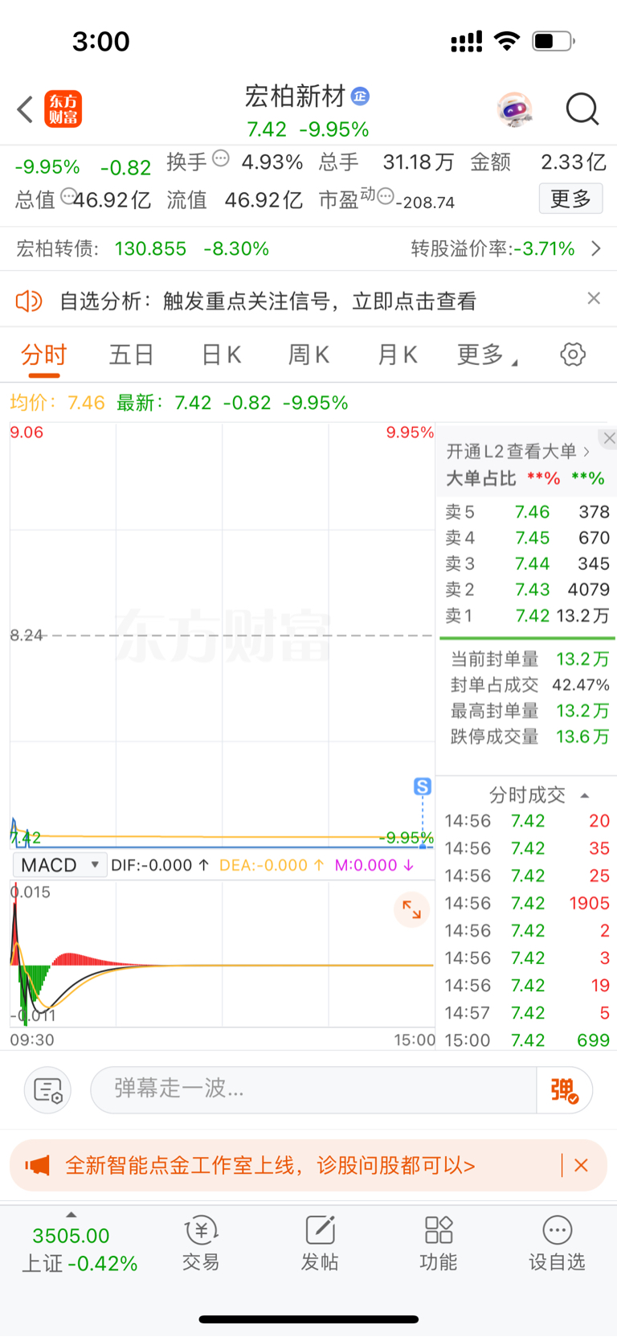Tap the 当前封单量 13.2万 row
This screenshot has width=617, height=1337.
point(529,659)
